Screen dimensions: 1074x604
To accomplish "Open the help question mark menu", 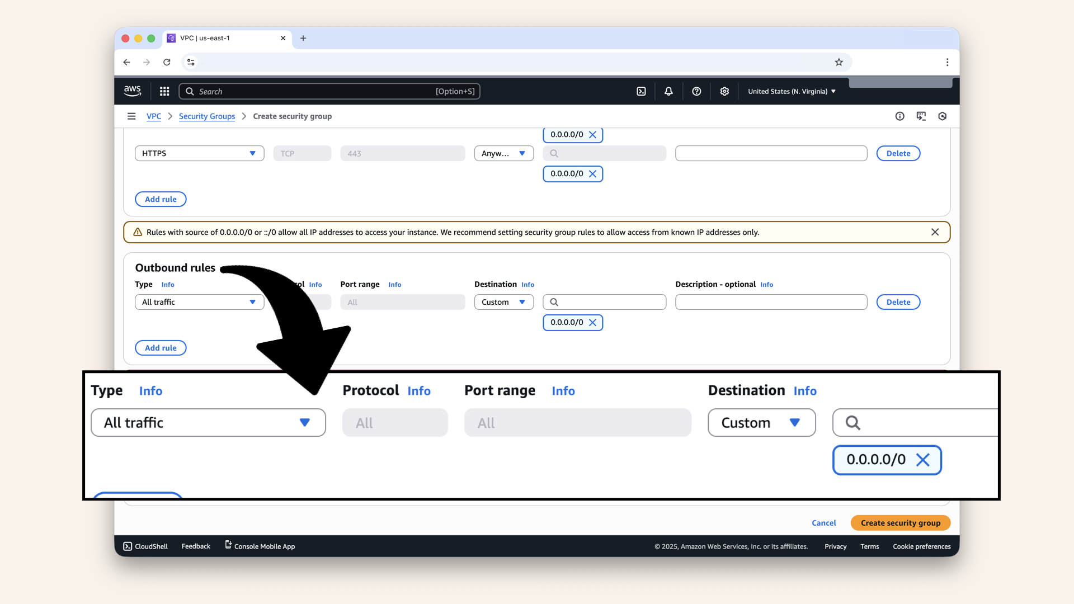I will [696, 91].
